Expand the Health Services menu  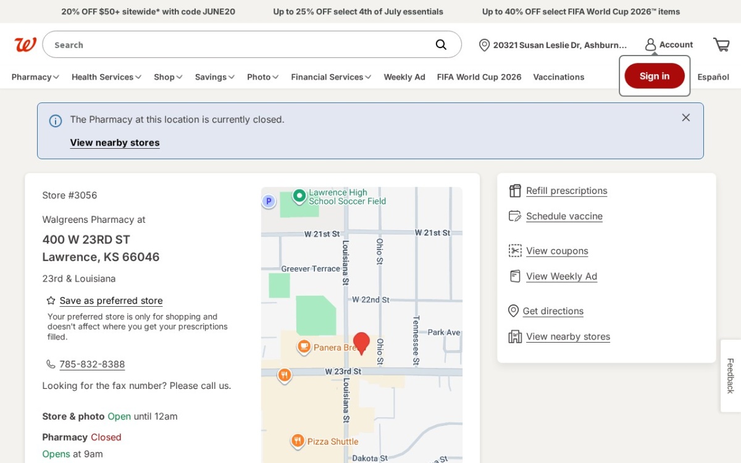106,77
